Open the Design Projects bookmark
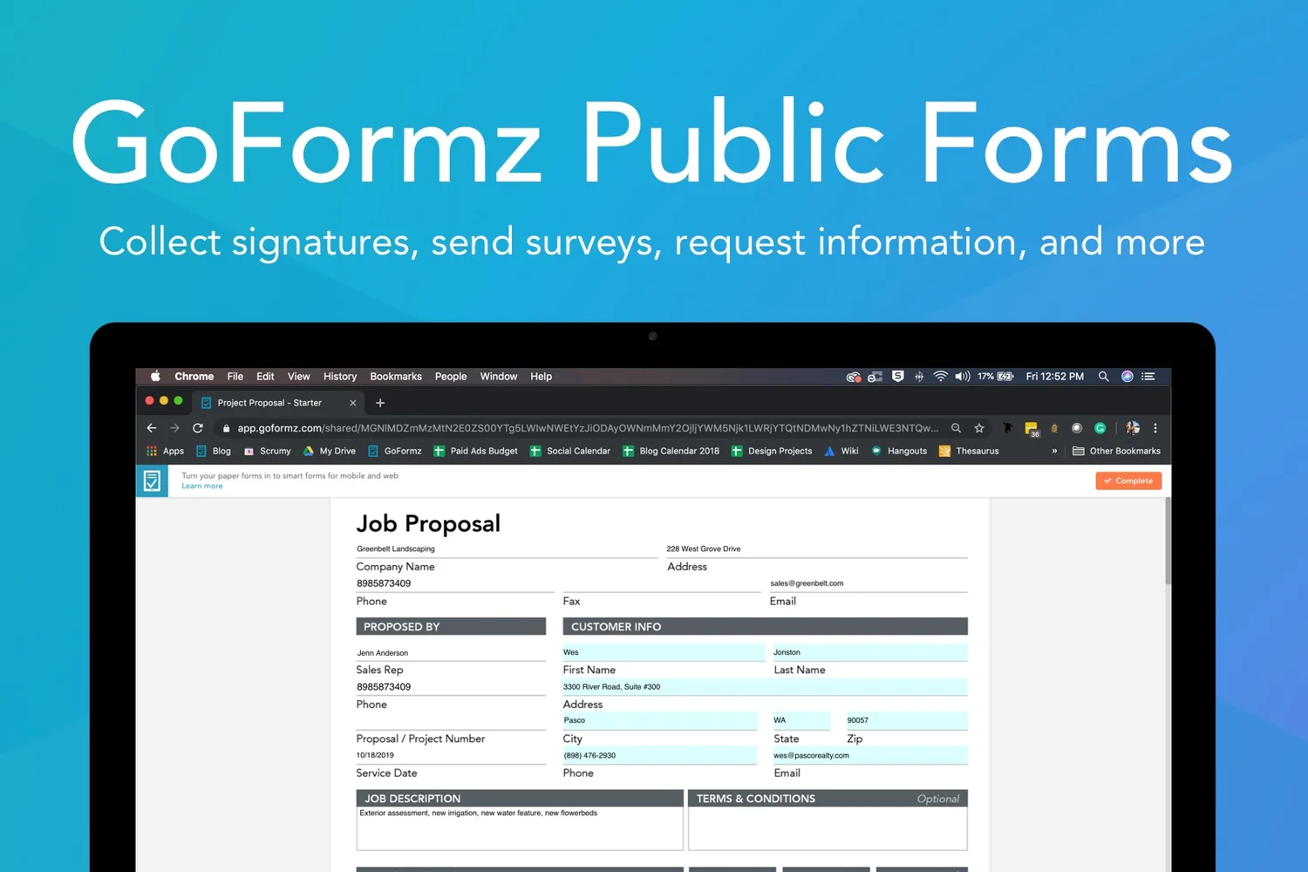This screenshot has height=872, width=1308. (771, 451)
